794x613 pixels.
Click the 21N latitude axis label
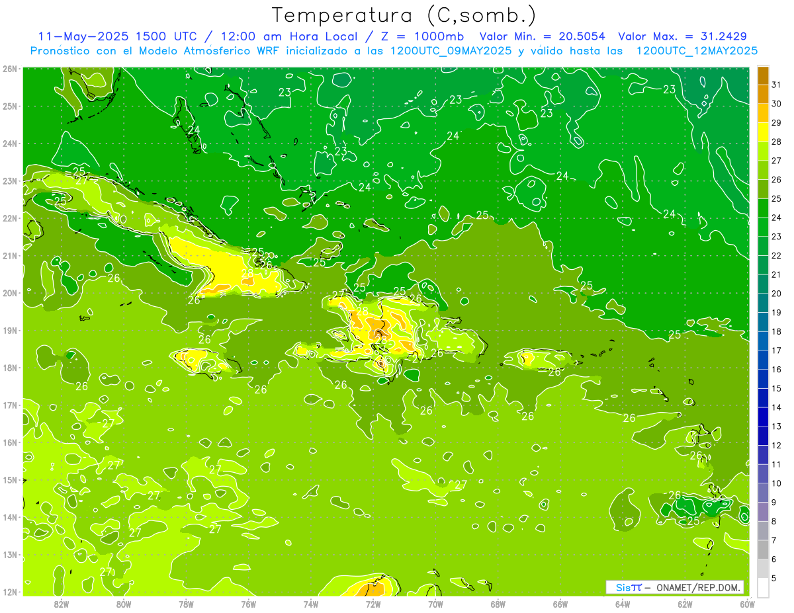click(10, 255)
